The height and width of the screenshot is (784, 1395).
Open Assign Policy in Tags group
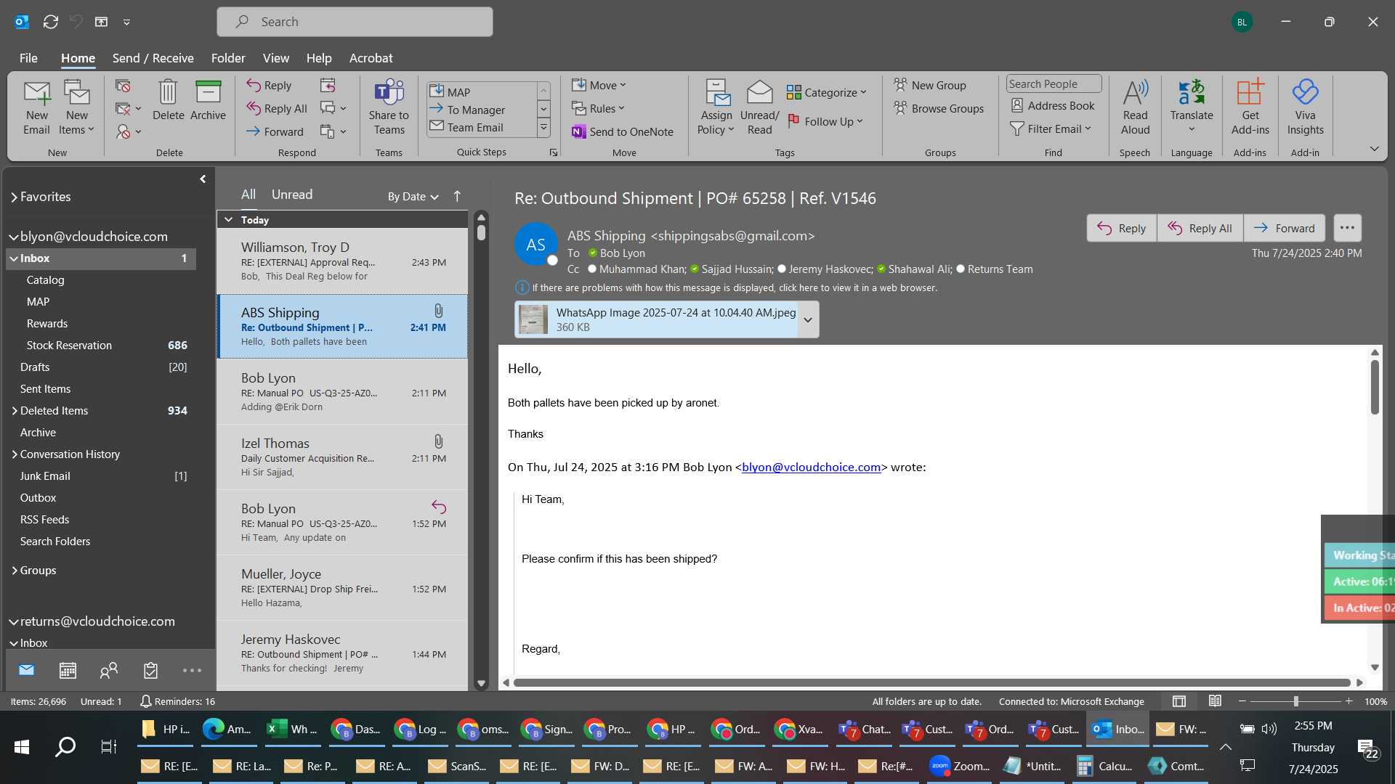[x=716, y=107]
